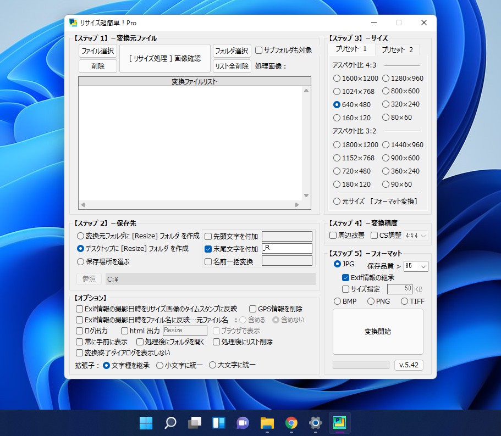Select 1152×768 size
Viewport: 501px width, 436px height.
354,158
